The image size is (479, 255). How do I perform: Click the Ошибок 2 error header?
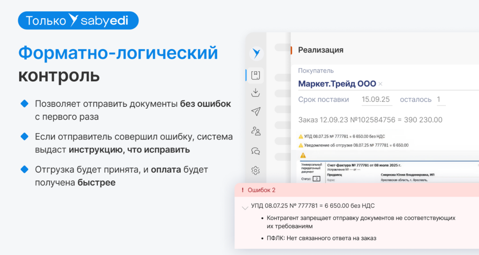(x=356, y=190)
